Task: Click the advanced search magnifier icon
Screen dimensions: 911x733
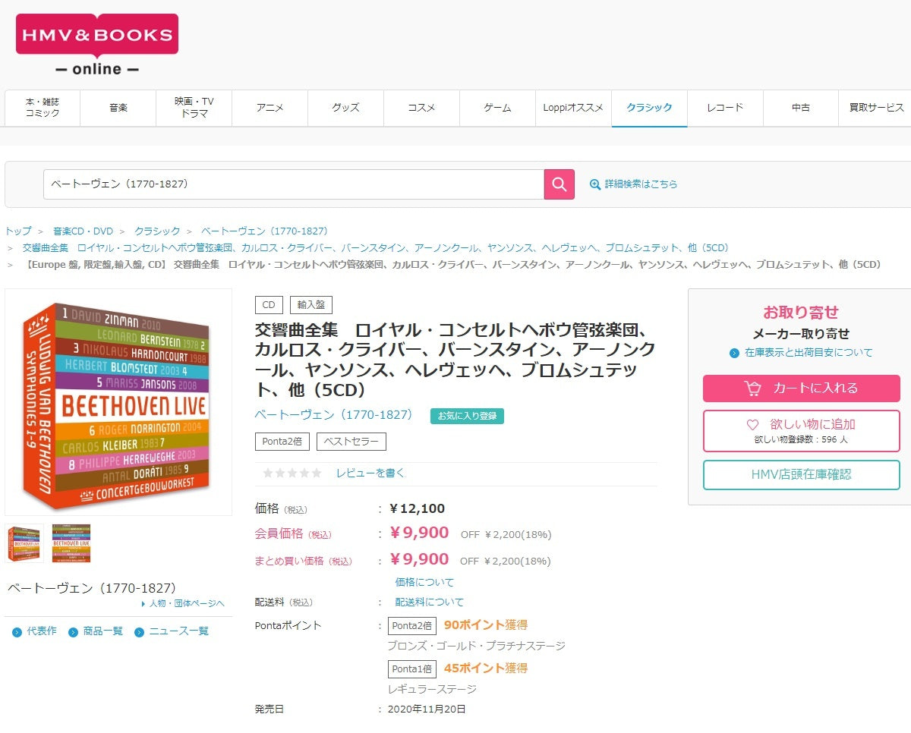Action: [595, 184]
